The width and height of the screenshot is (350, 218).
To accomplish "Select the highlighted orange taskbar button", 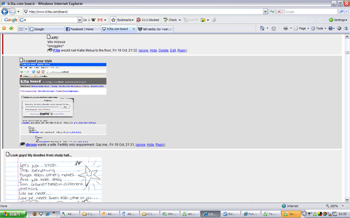I will 291,214.
